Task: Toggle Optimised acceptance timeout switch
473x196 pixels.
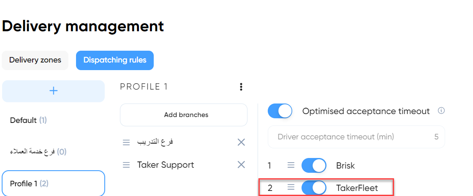Action: pyautogui.click(x=280, y=111)
